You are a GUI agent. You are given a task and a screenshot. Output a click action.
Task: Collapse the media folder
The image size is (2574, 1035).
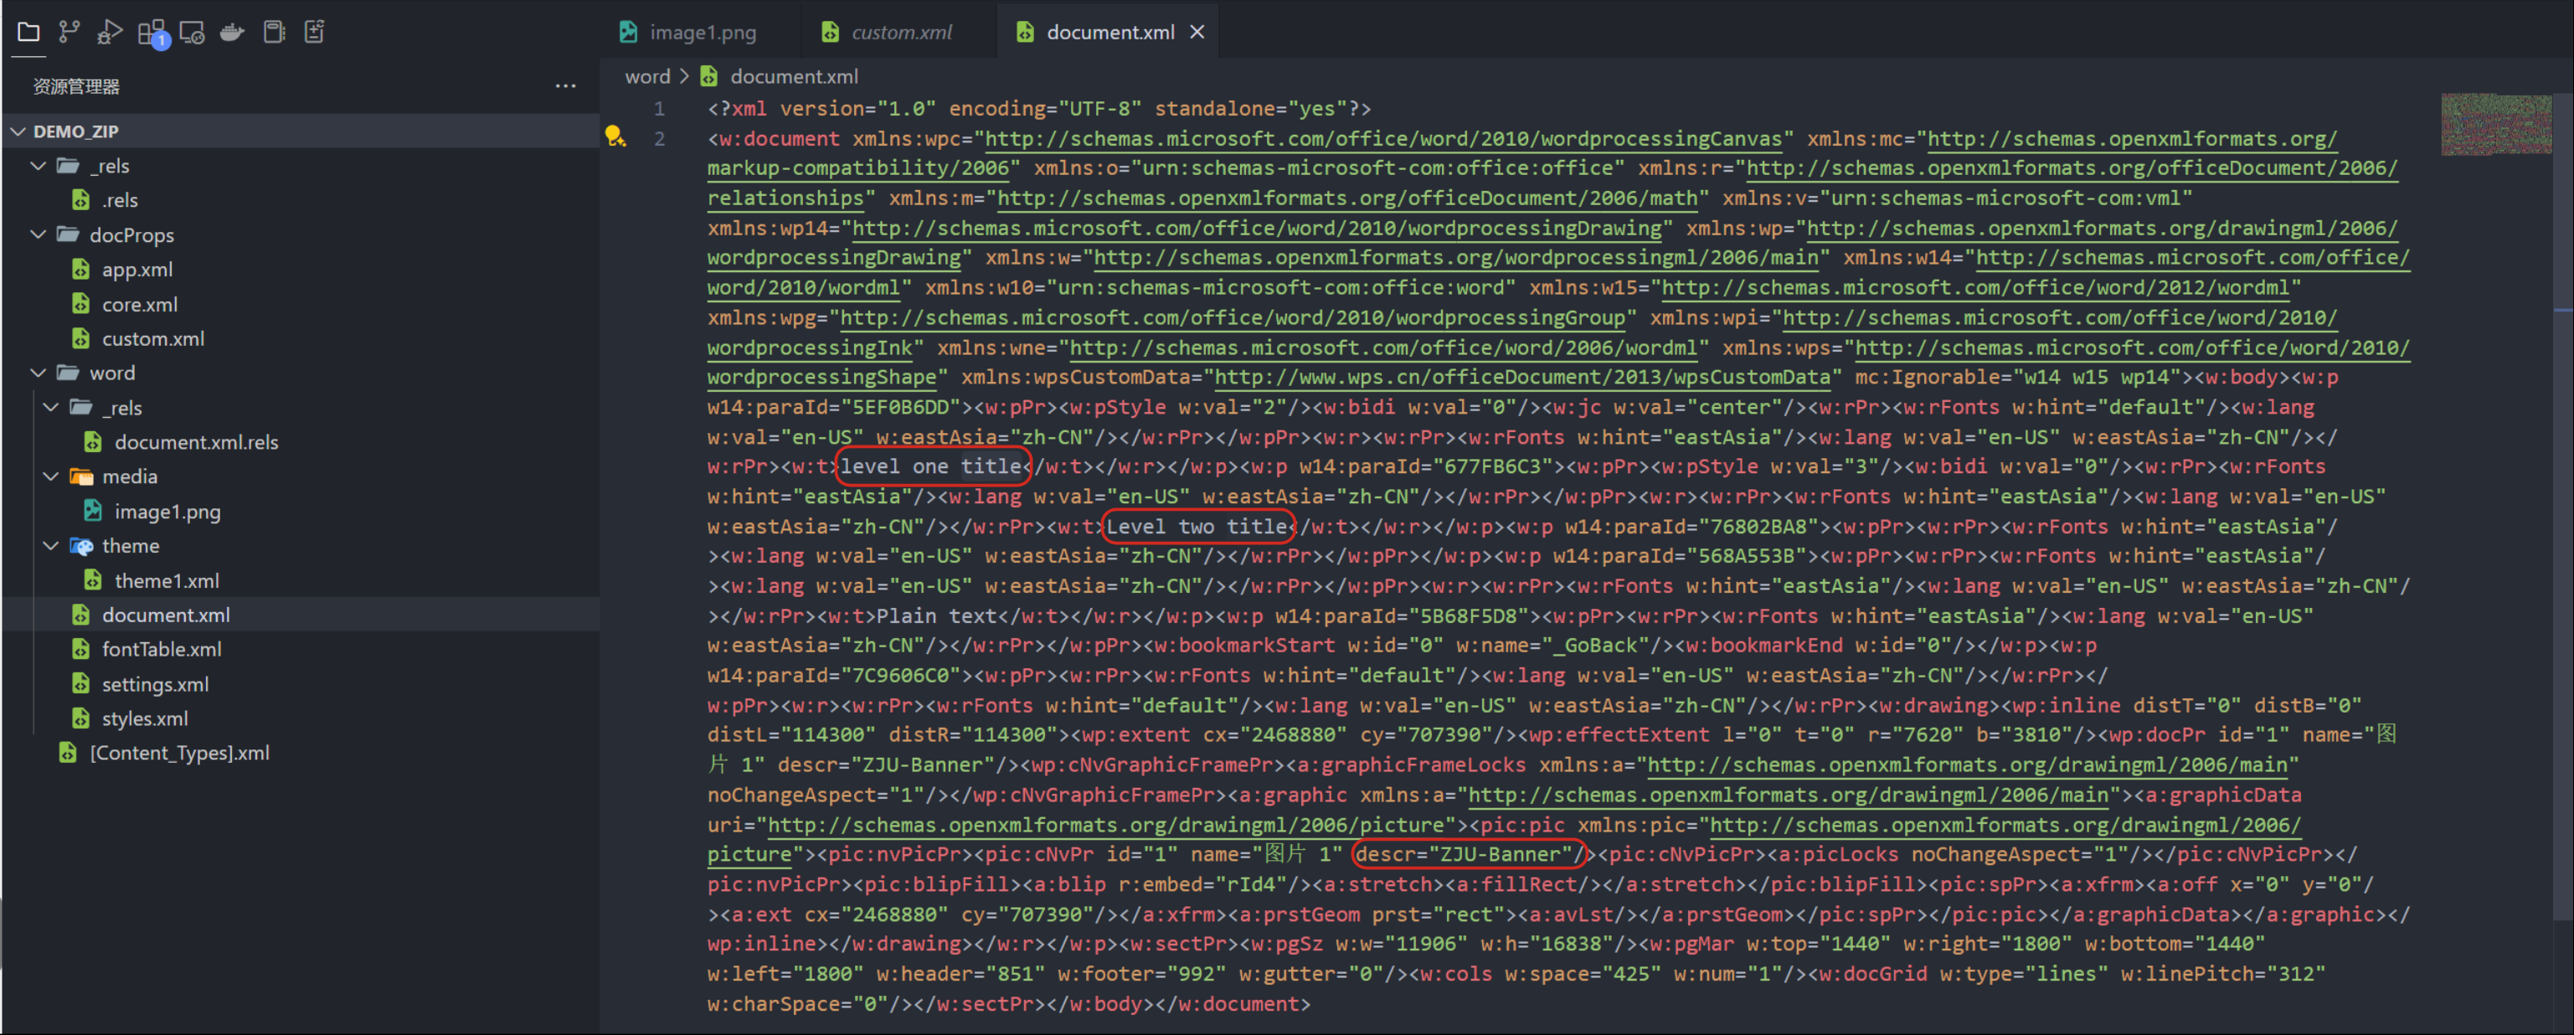[51, 476]
